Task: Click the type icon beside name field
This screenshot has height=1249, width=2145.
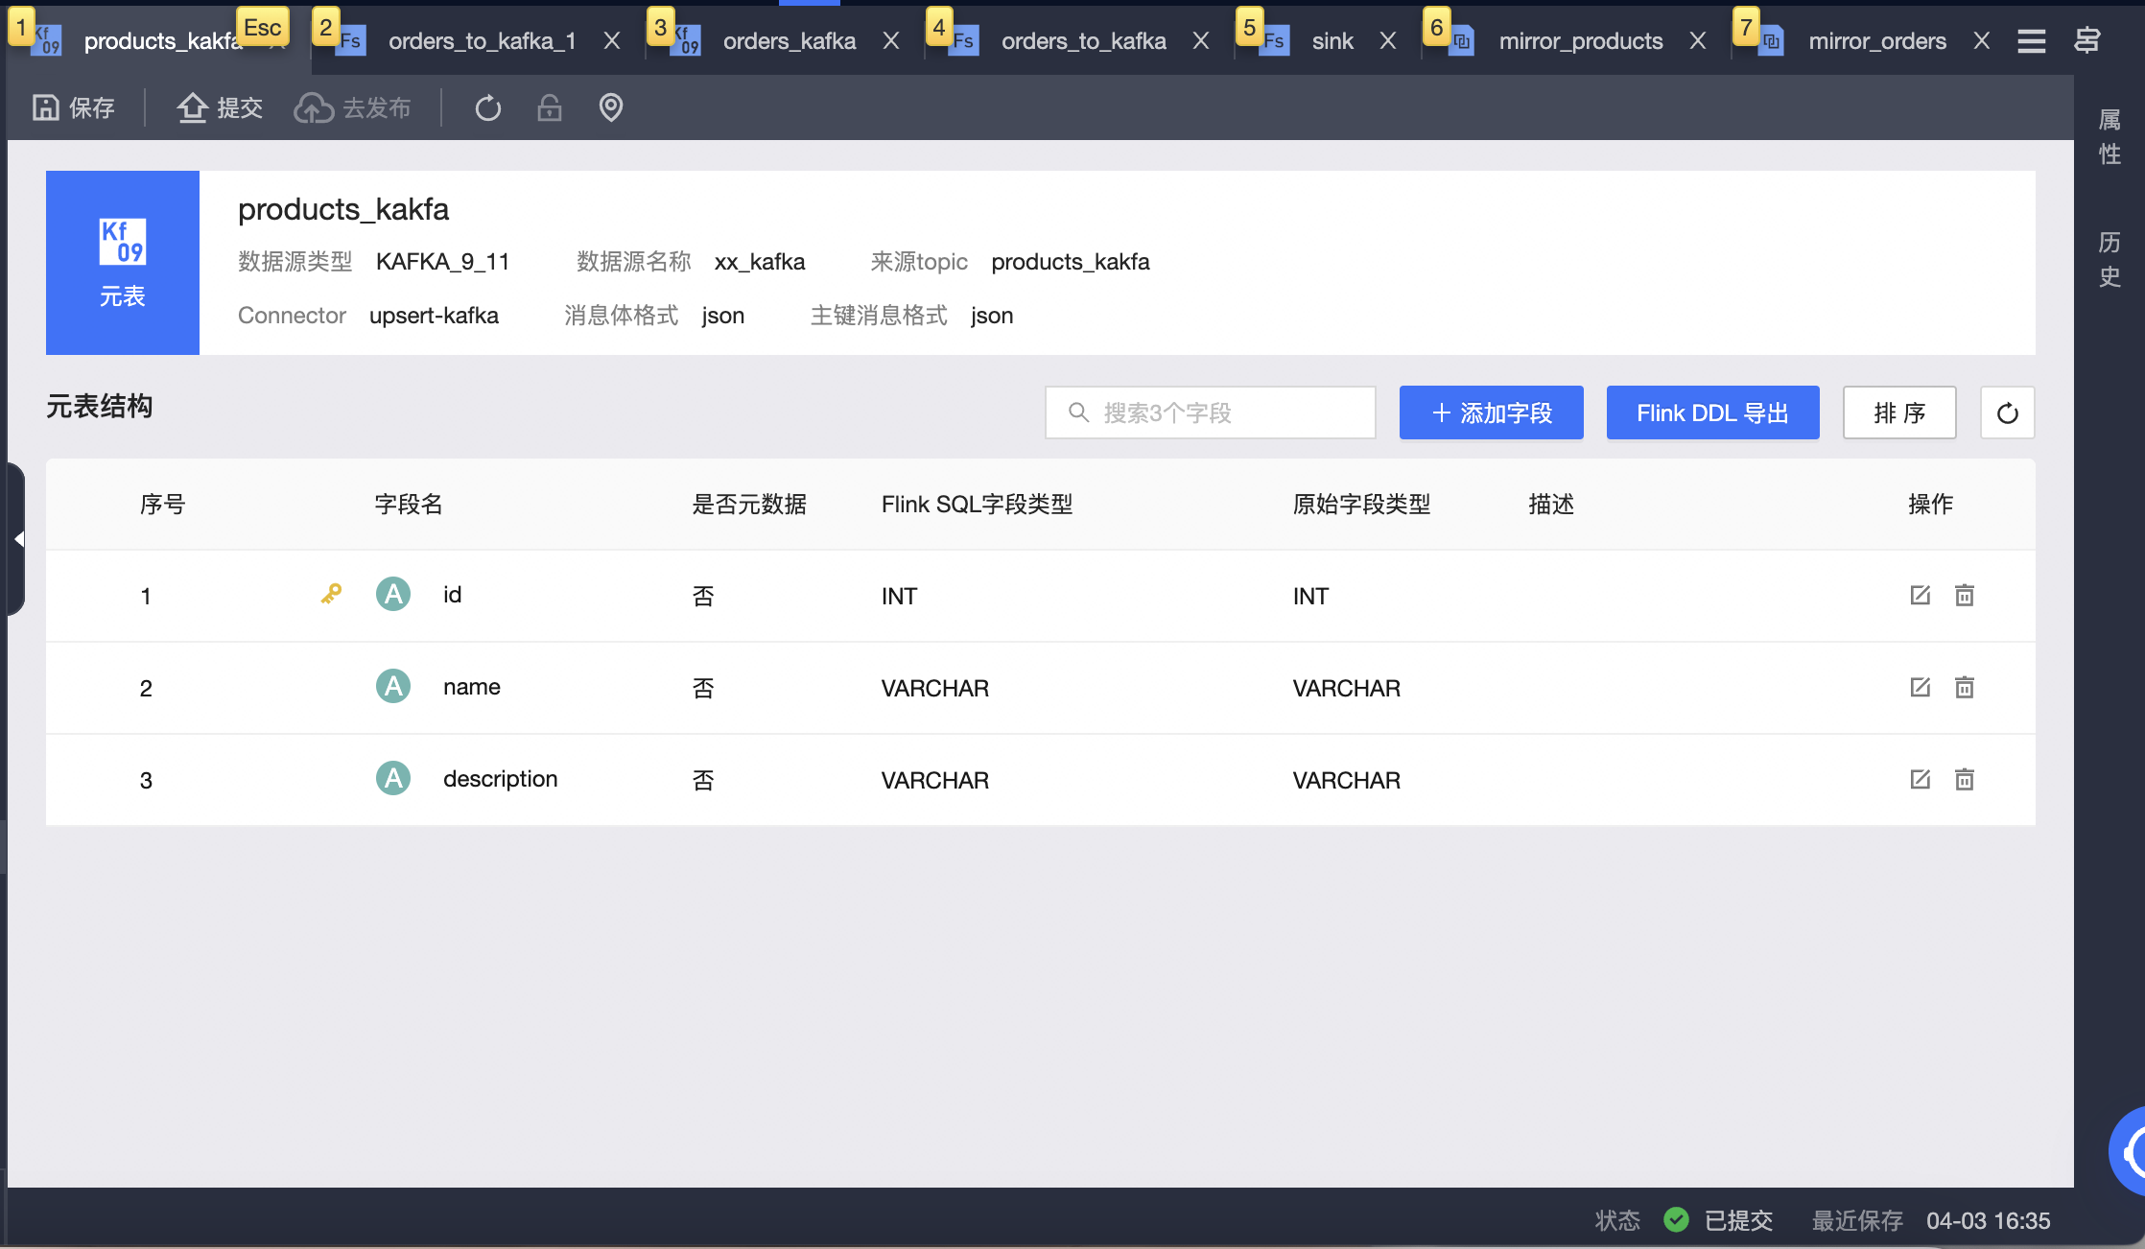Action: pos(393,686)
